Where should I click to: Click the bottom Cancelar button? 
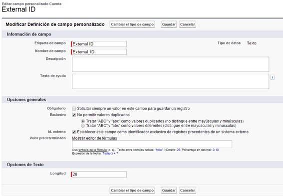coord(187,190)
